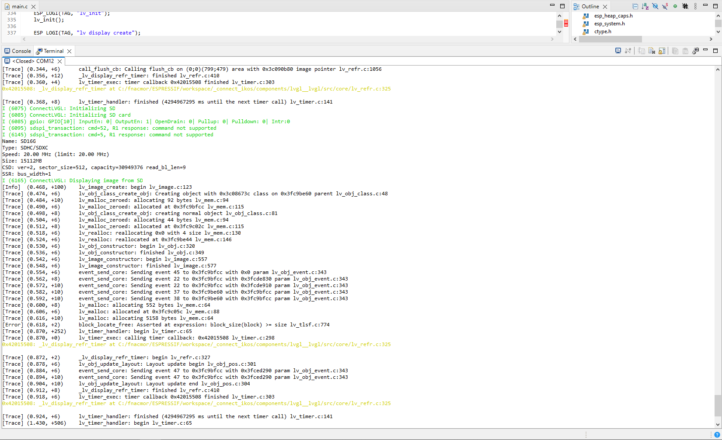Click the 'lv_init();' code line
This screenshot has height=440, width=722.
[x=49, y=20]
